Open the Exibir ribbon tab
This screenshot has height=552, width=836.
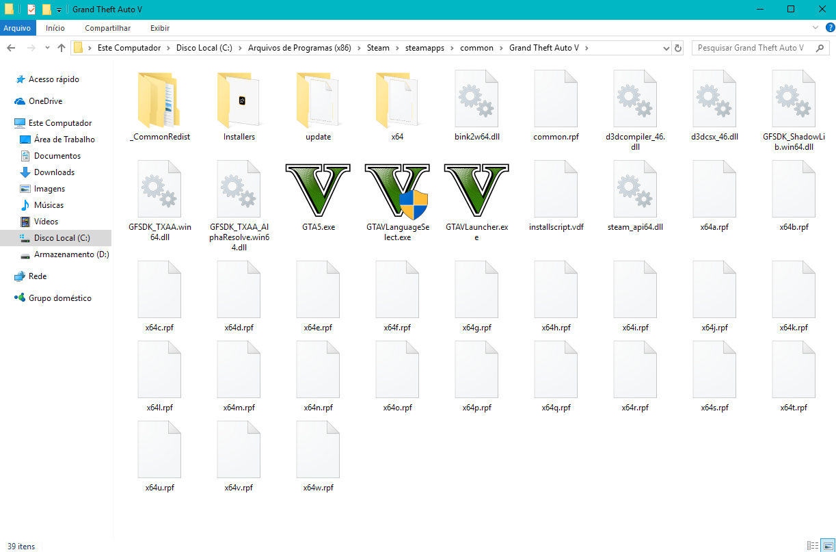pyautogui.click(x=160, y=28)
